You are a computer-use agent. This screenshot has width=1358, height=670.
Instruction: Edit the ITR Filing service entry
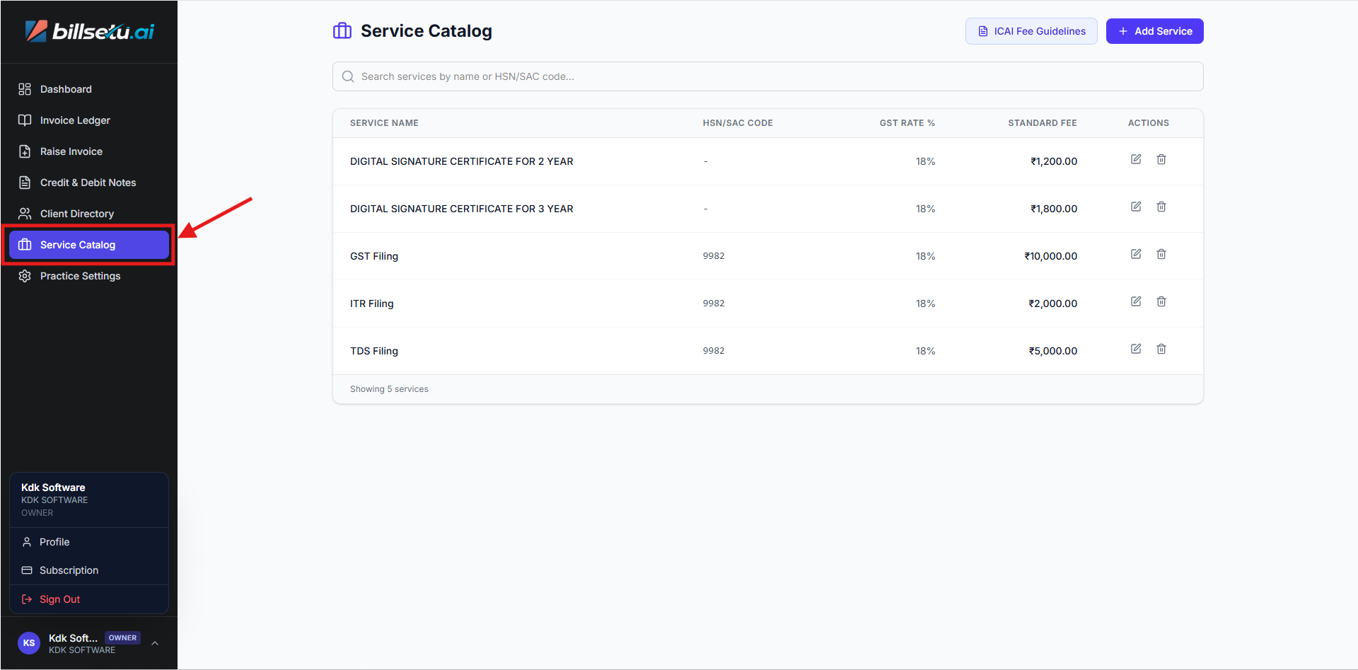click(1135, 301)
